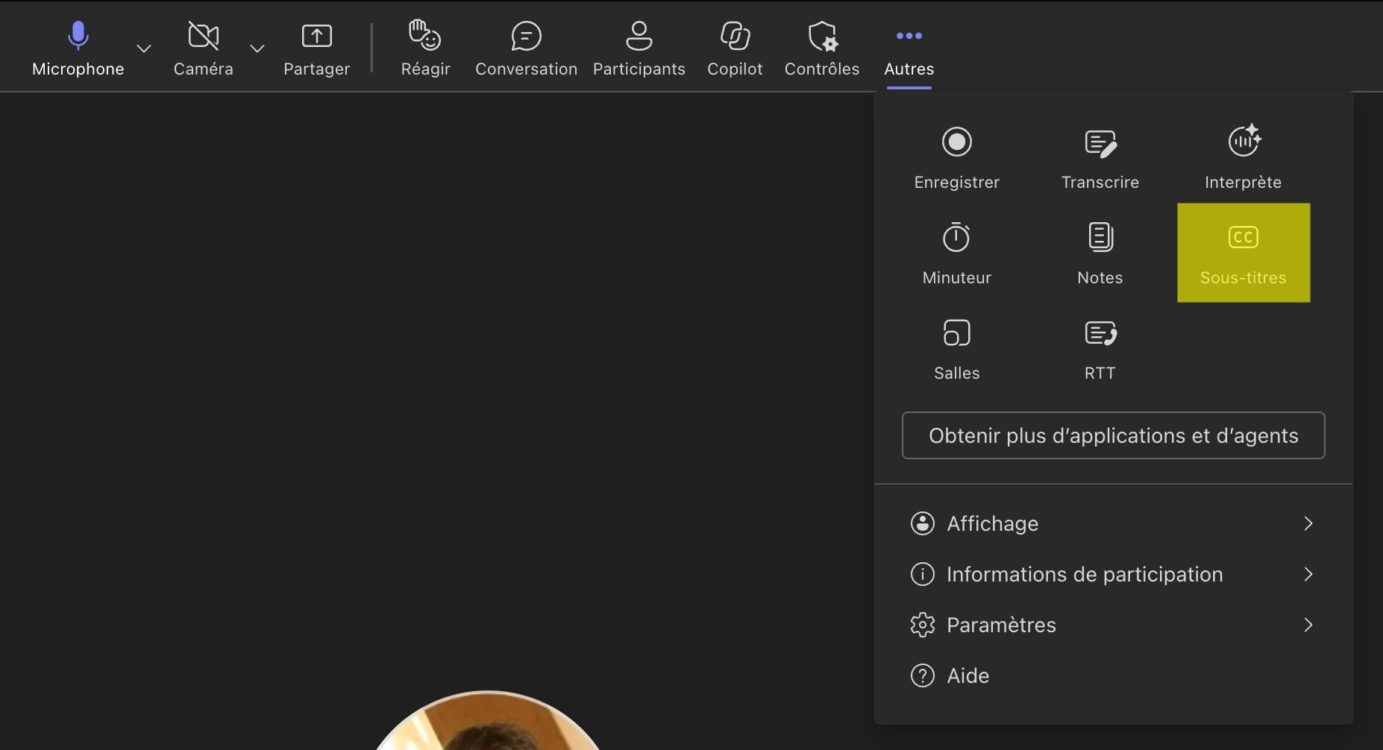Click the participant's profile picture
The image size is (1383, 750).
[x=486, y=721]
